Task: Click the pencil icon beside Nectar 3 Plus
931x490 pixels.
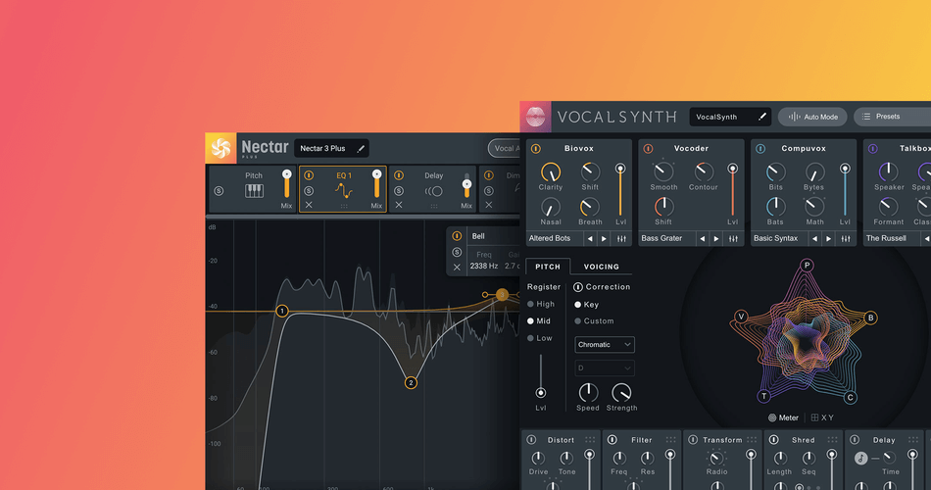Action: [x=361, y=149]
